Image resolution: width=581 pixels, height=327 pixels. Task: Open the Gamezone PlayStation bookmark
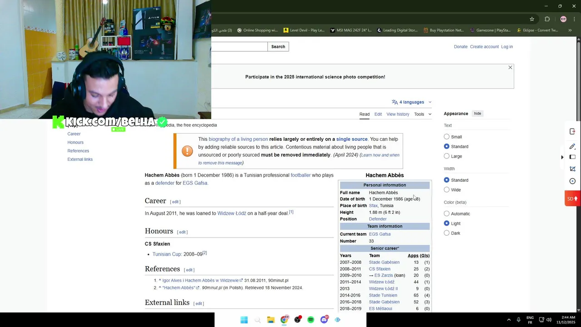[x=490, y=30]
